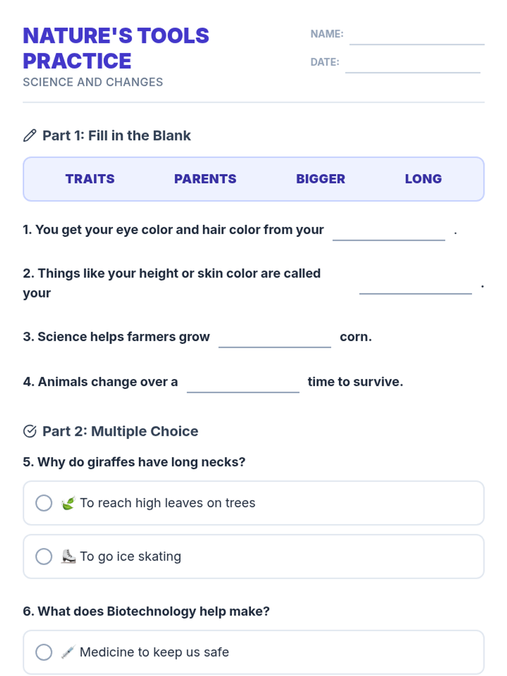Click the blank after eye color sentence
Screen dimensions: 507x676
tap(389, 232)
